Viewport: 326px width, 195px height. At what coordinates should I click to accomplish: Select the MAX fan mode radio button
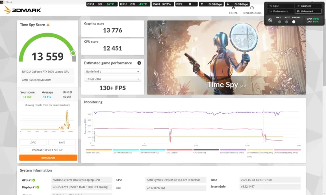[x=280, y=22]
